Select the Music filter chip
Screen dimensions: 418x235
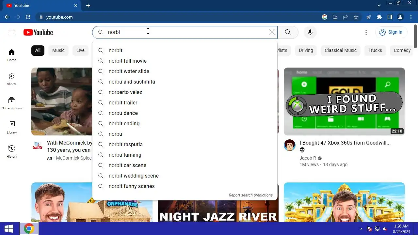tap(58, 50)
